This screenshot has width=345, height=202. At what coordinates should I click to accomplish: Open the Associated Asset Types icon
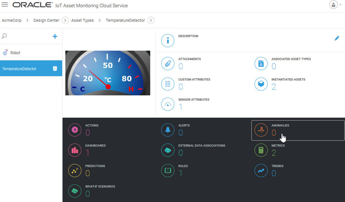point(261,64)
